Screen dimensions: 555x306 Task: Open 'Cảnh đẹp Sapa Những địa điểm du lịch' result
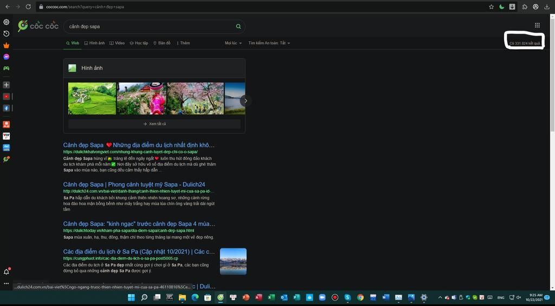139,145
